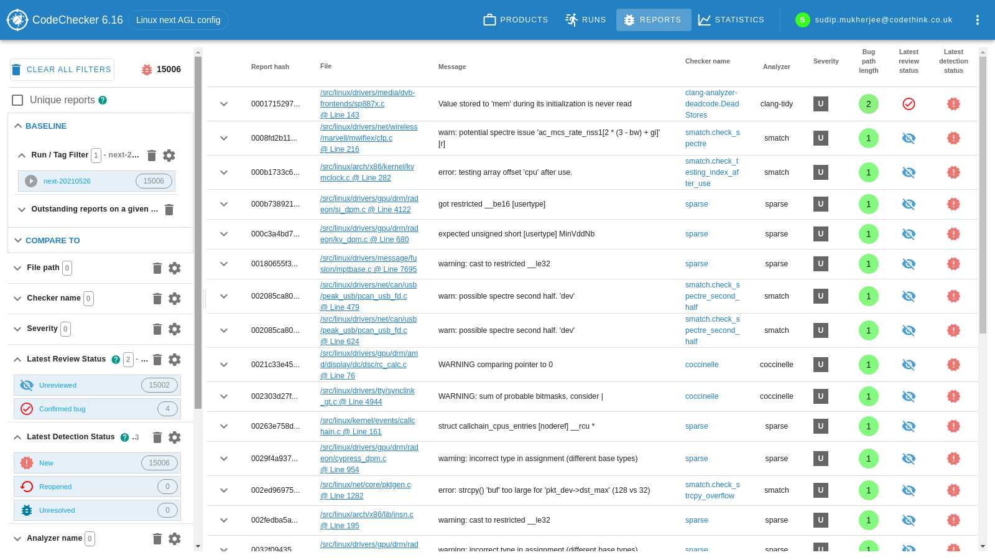
Task: Enable the Unique reports checkbox
Action: click(x=17, y=100)
